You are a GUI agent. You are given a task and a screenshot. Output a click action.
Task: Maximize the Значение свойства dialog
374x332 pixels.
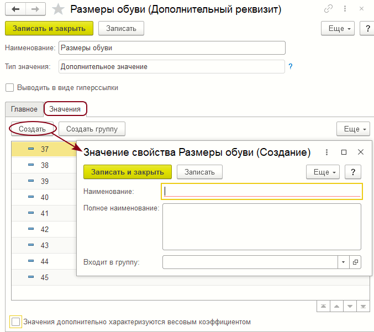point(344,152)
